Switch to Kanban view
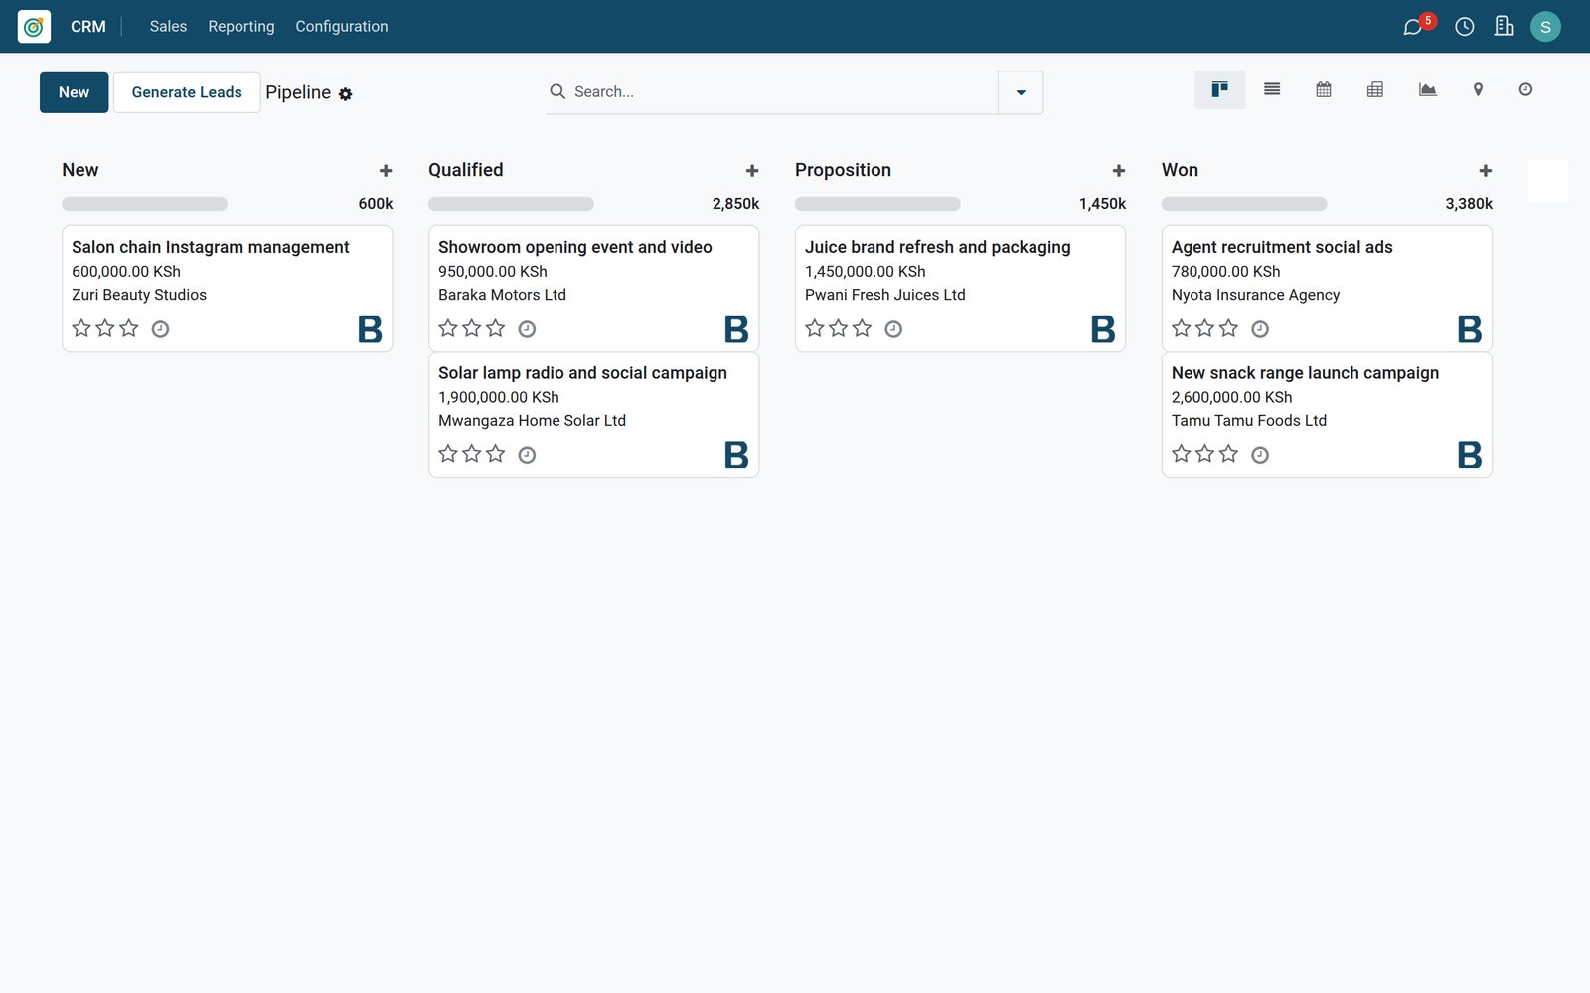 (x=1219, y=90)
